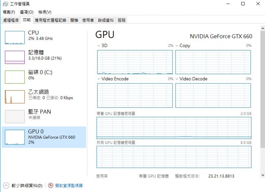Open the Video Encode engine dropdown
This screenshot has width=265, height=192.
(99, 79)
